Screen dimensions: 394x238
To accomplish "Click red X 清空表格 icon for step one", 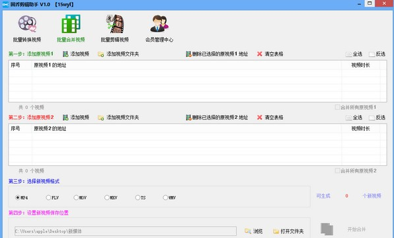I will [x=260, y=54].
